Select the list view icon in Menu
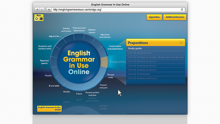 tap(41, 18)
